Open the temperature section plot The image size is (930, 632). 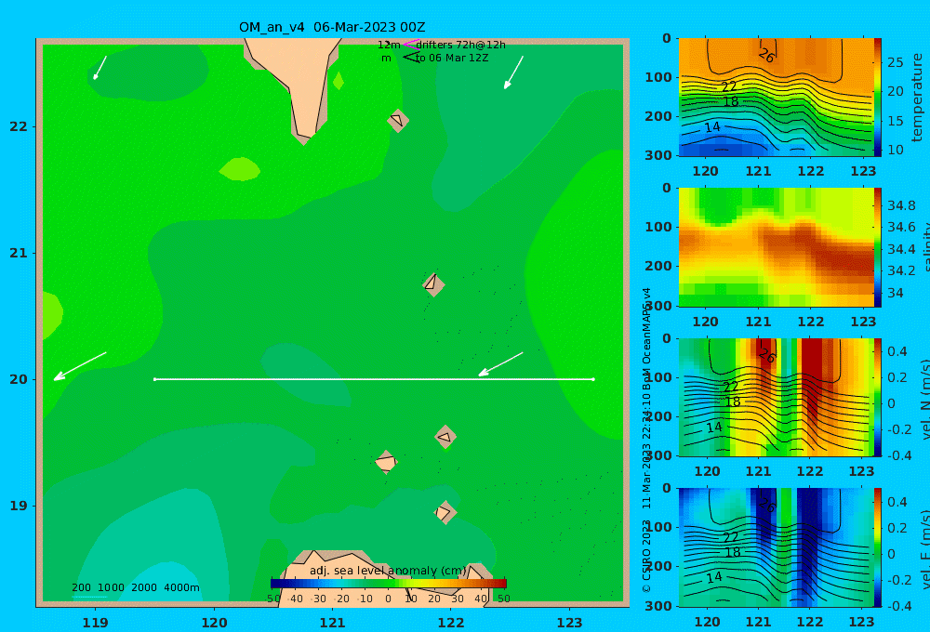(x=776, y=98)
